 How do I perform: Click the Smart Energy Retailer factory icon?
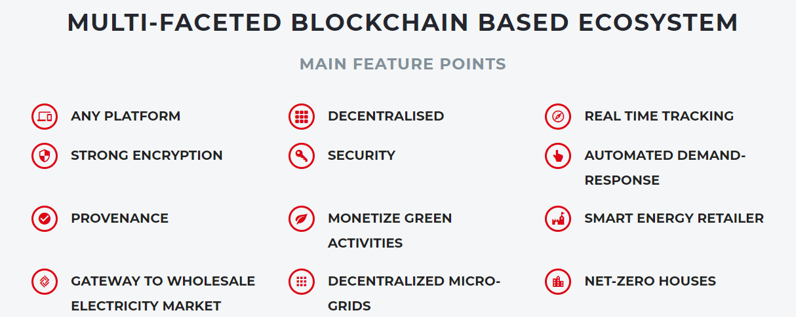[558, 219]
